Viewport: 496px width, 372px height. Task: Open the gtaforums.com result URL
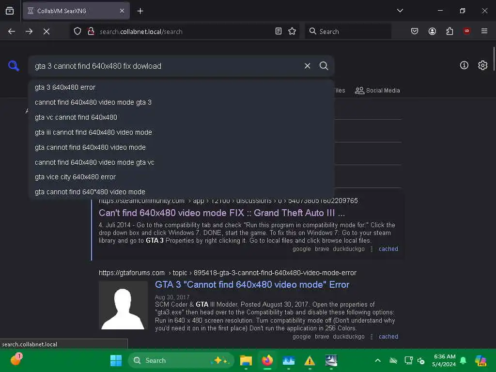pyautogui.click(x=228, y=273)
